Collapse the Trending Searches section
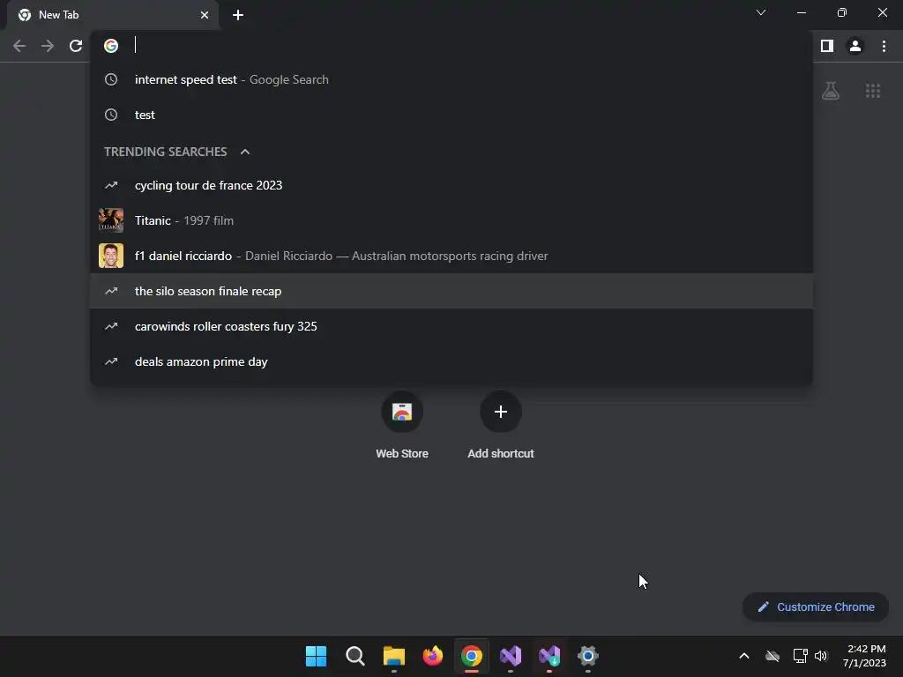 click(x=245, y=152)
